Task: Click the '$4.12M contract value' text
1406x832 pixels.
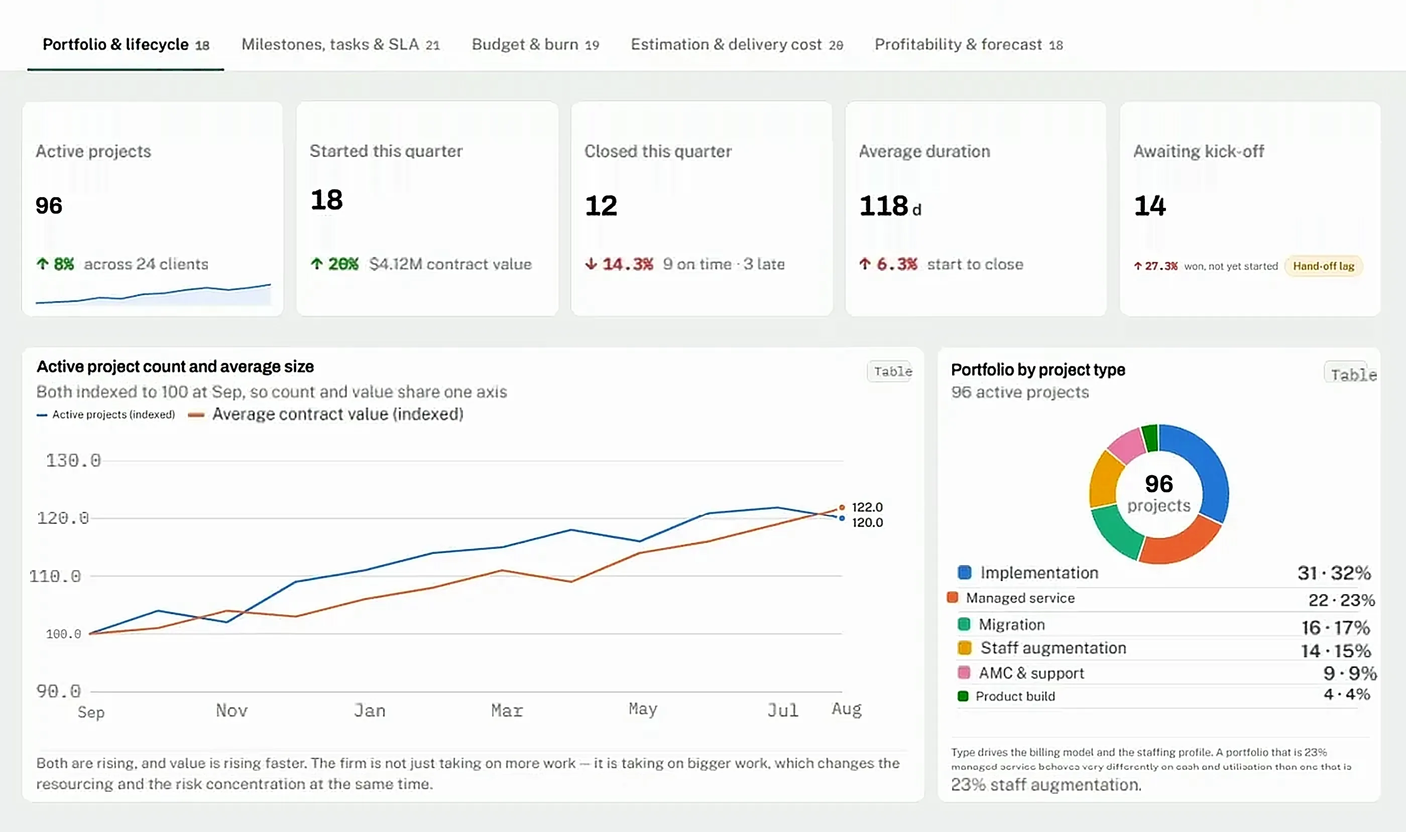Action: [x=450, y=264]
